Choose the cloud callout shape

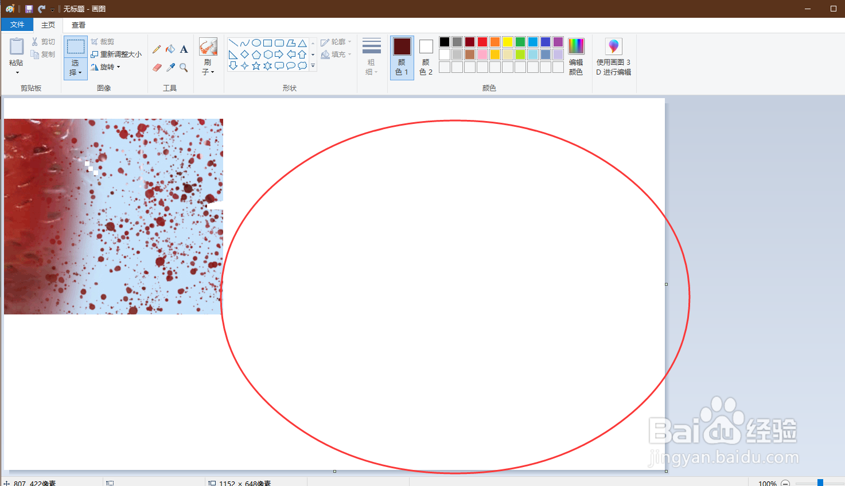click(x=302, y=66)
